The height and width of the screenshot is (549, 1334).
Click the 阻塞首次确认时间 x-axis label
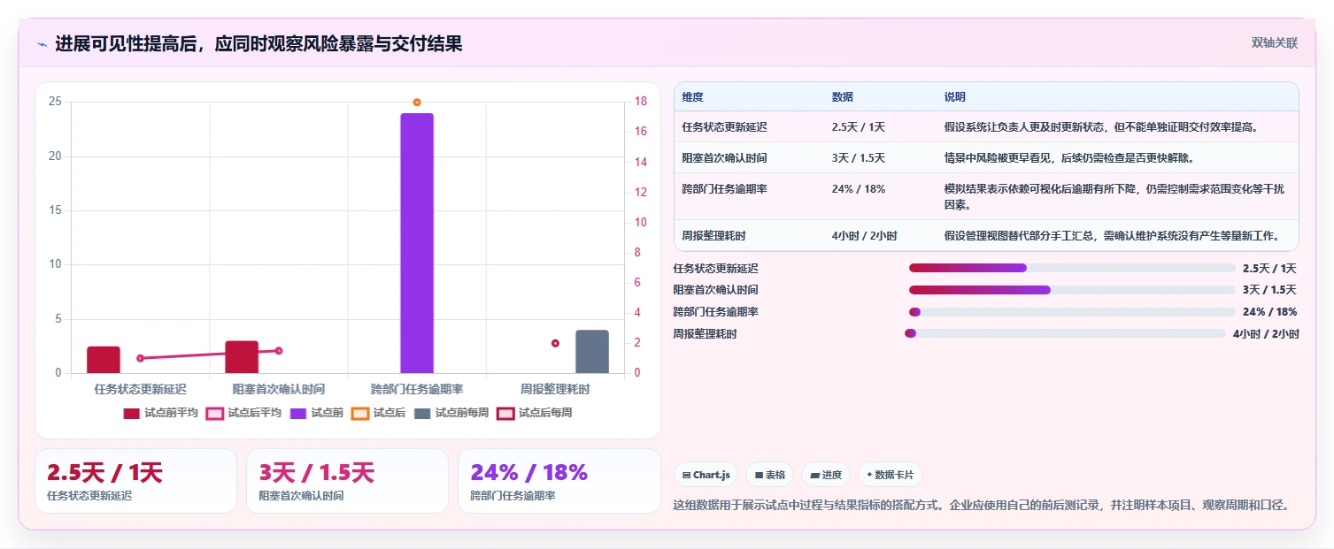[x=279, y=389]
